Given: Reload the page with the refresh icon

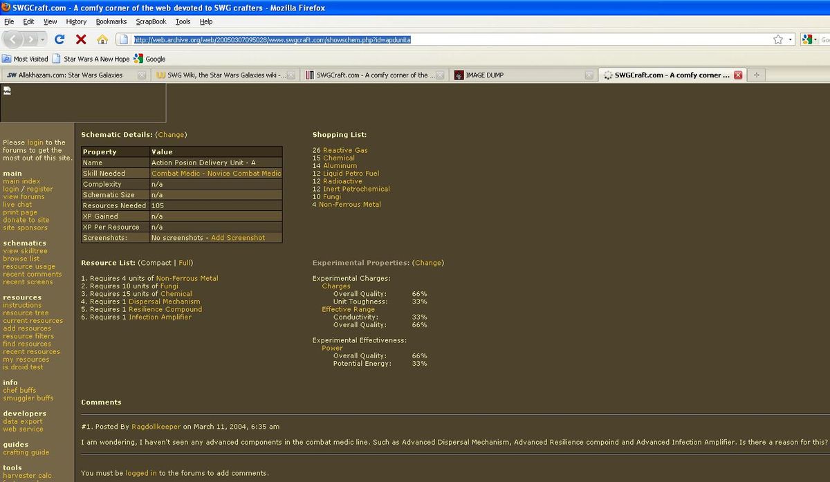Looking at the screenshot, I should 59,39.
